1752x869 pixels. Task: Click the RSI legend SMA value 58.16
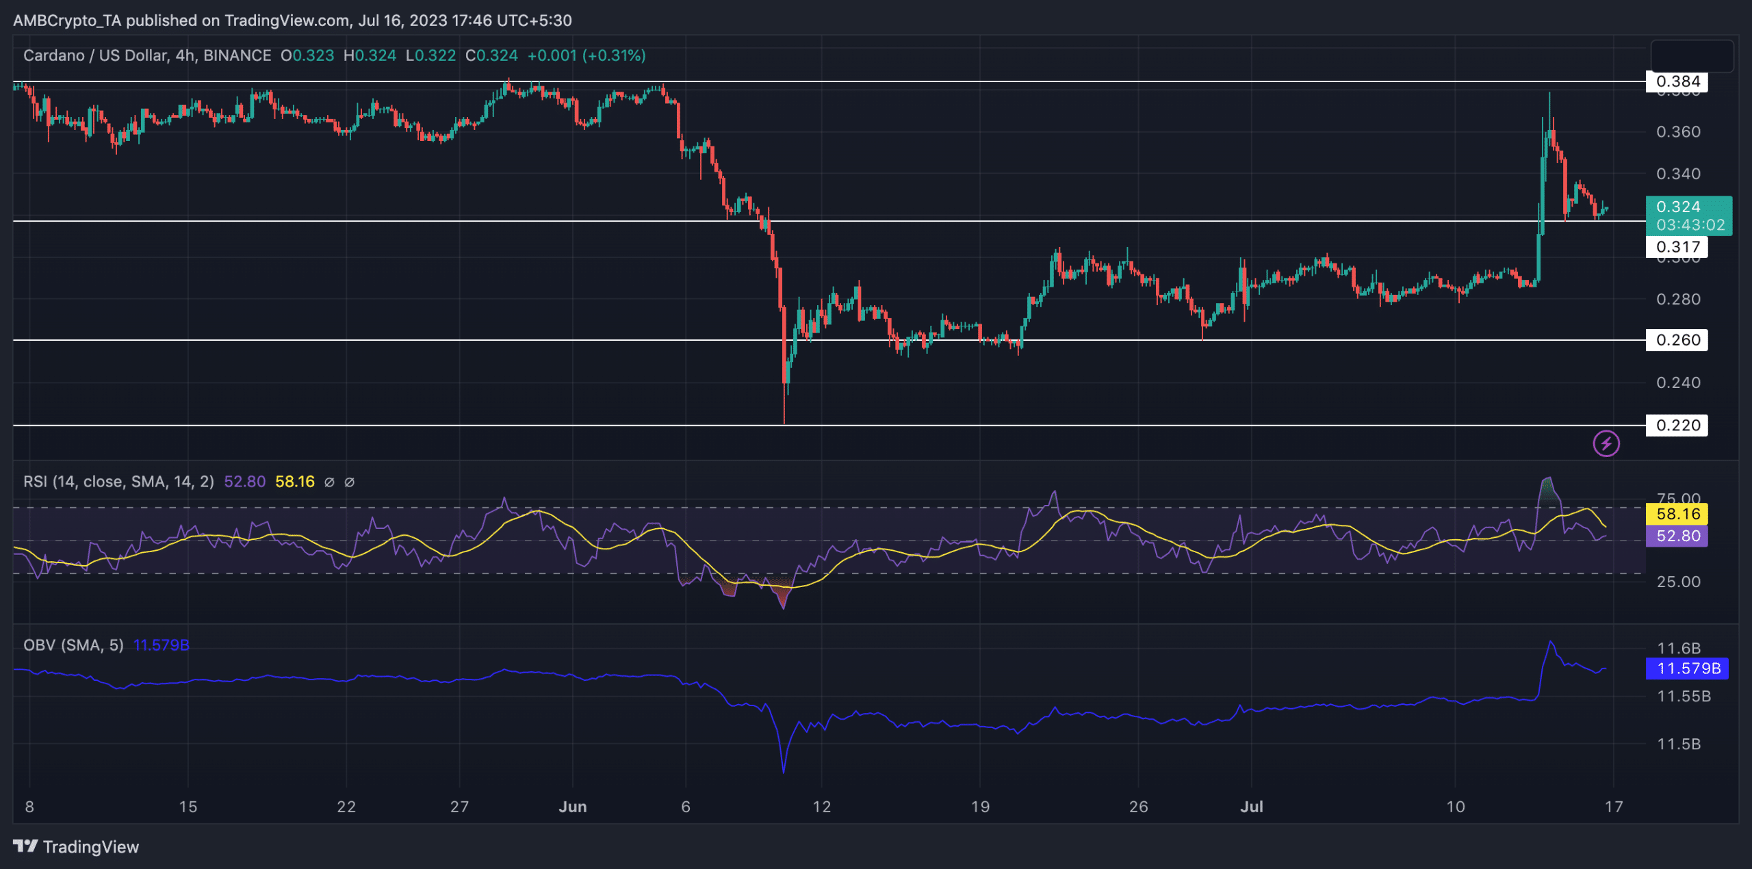point(295,482)
